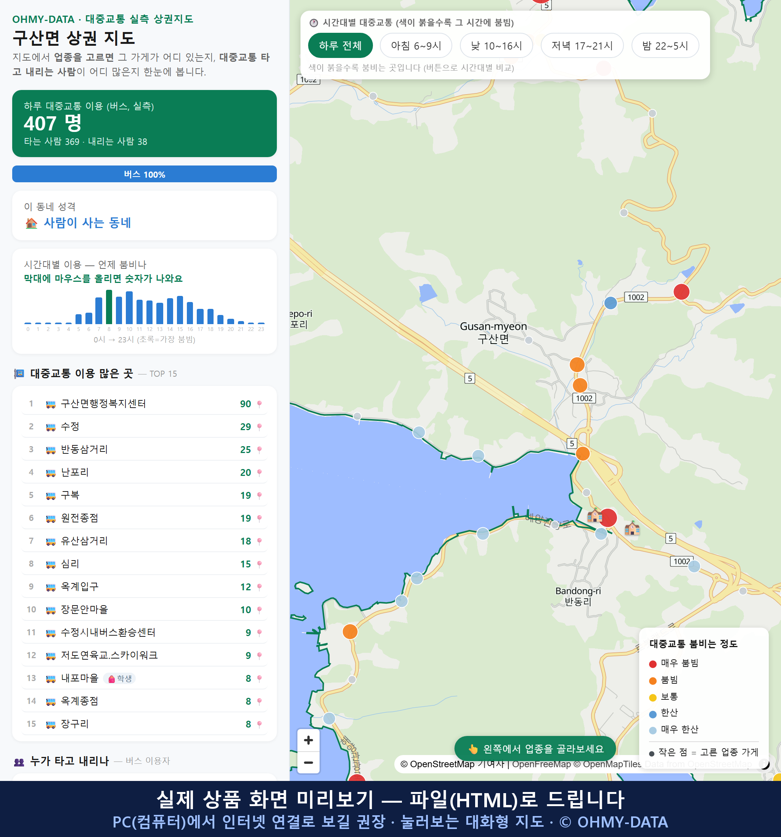Open the OpenFreeMap attribution link
Viewport: 781px width, 837px height.
(542, 764)
